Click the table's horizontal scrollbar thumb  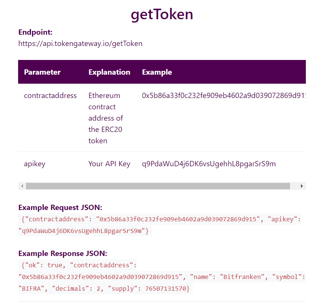(158, 186)
